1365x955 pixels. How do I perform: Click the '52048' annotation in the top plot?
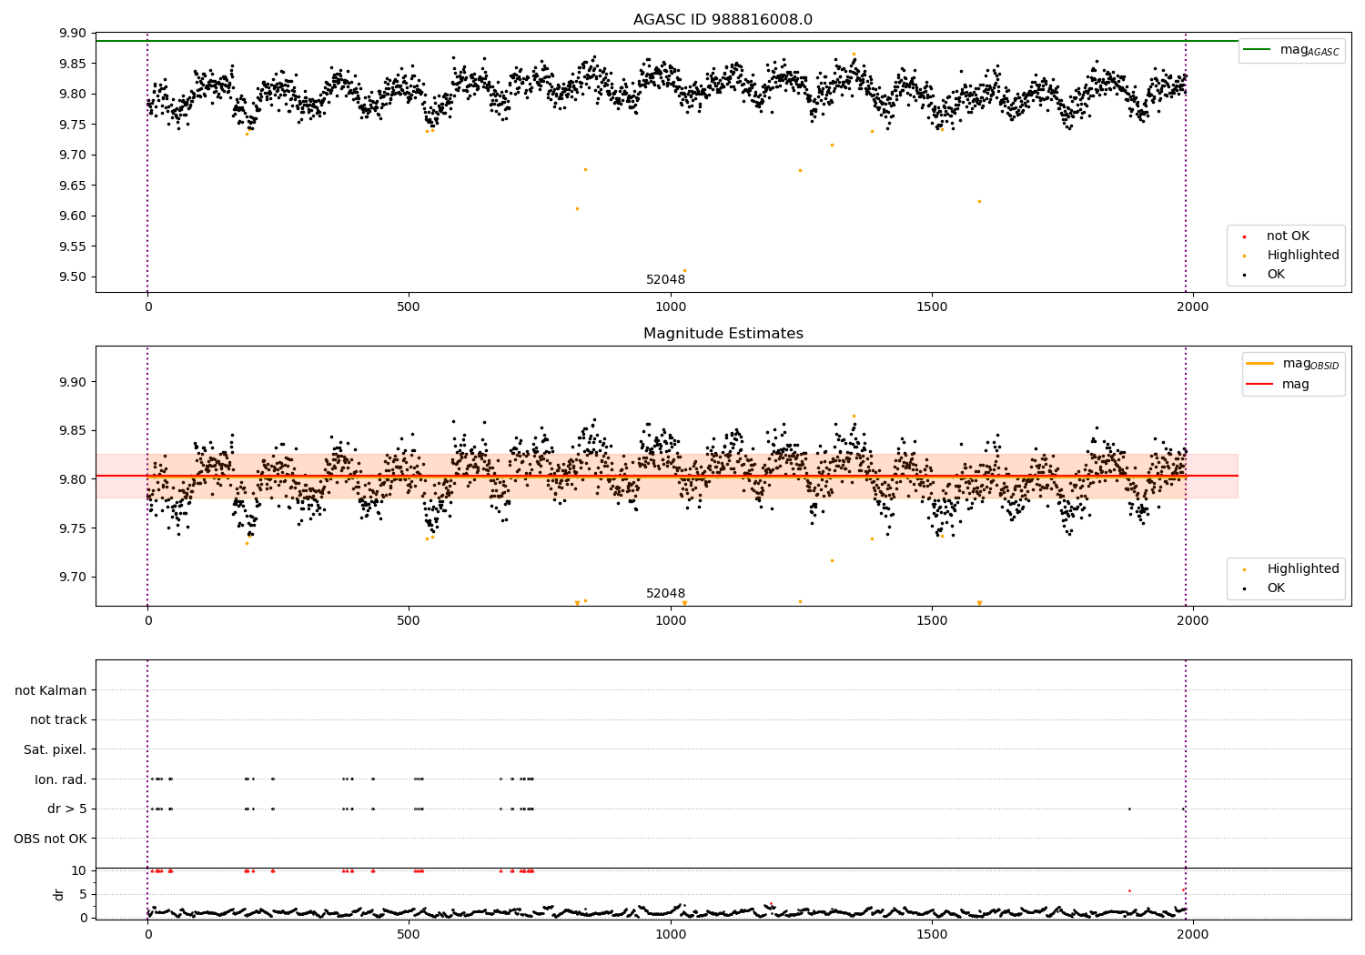(x=665, y=280)
